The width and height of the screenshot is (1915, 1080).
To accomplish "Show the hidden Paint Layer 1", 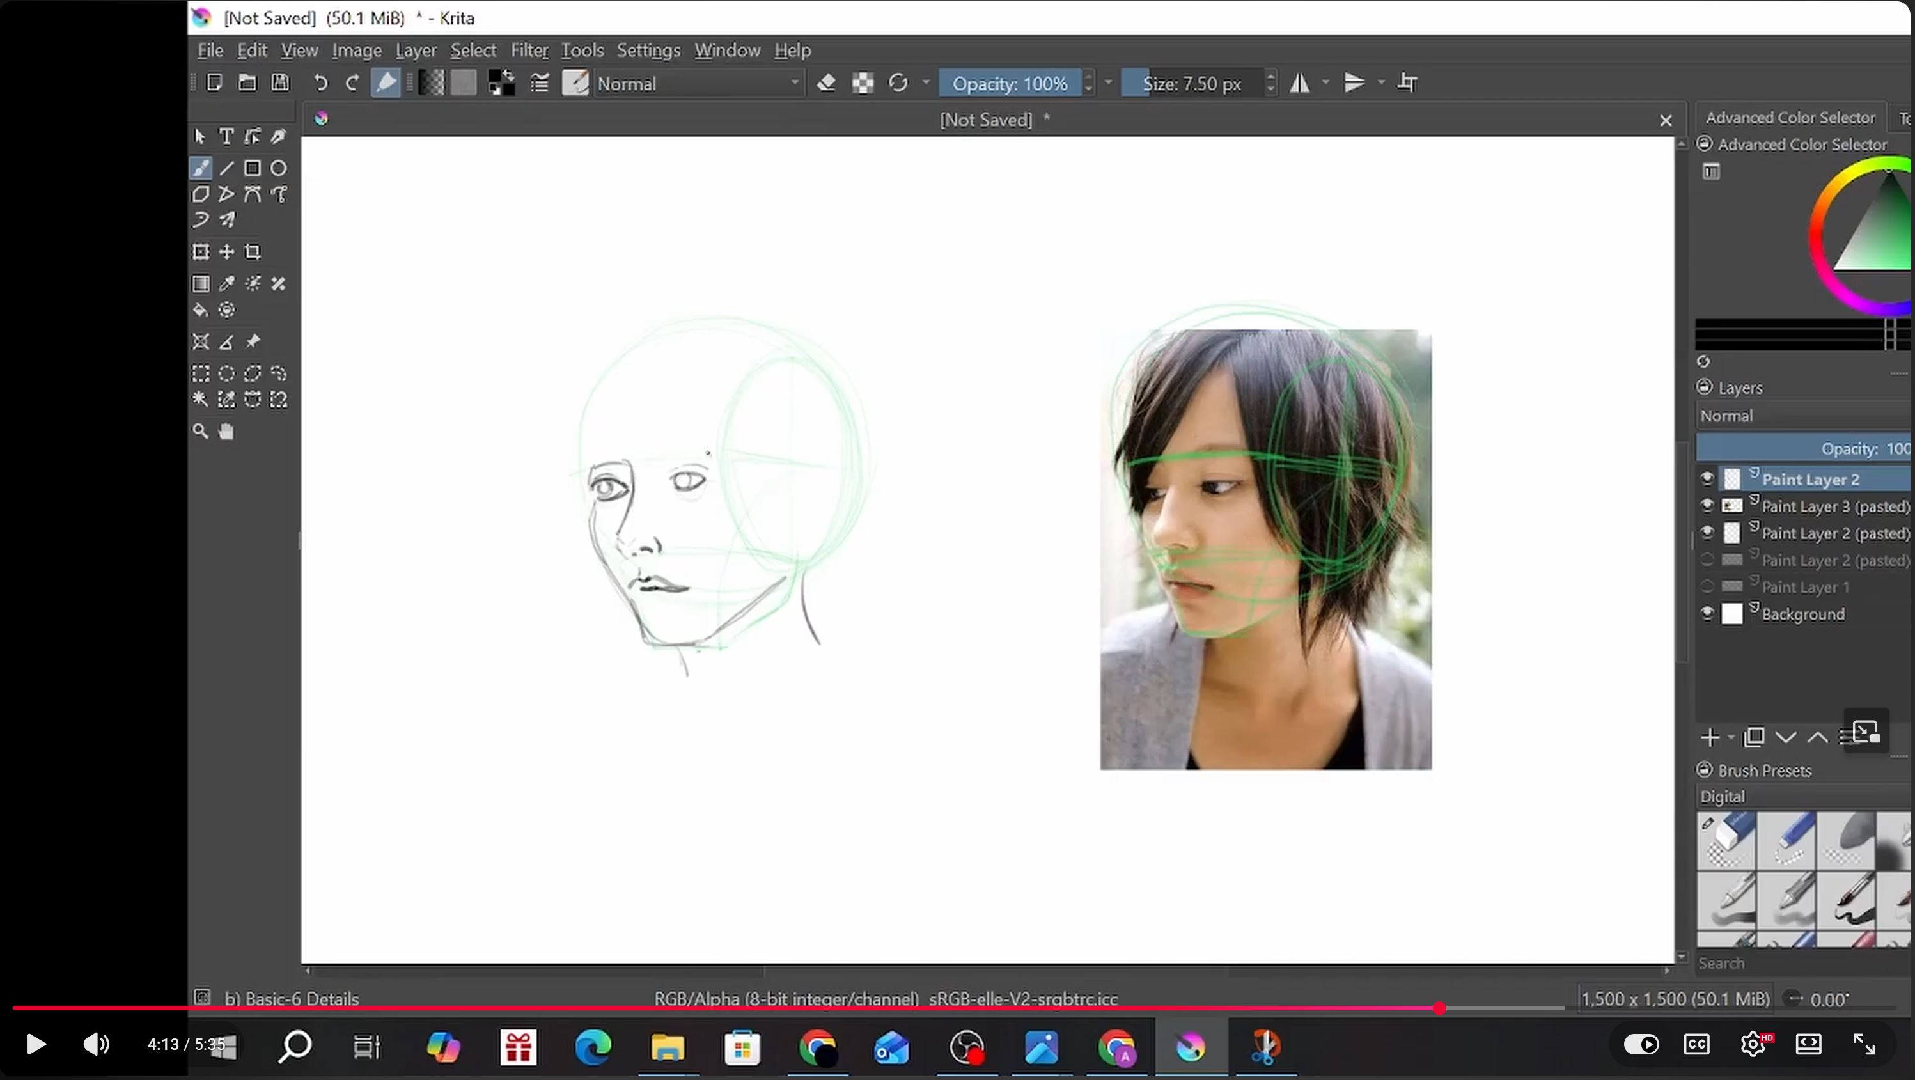I will click(1707, 586).
